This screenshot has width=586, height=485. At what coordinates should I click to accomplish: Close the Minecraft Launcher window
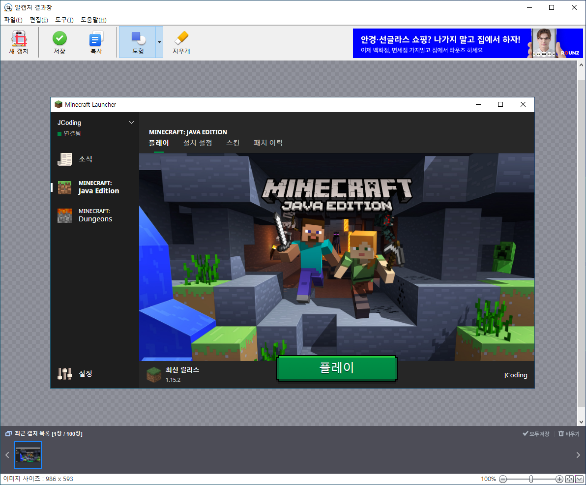(523, 104)
